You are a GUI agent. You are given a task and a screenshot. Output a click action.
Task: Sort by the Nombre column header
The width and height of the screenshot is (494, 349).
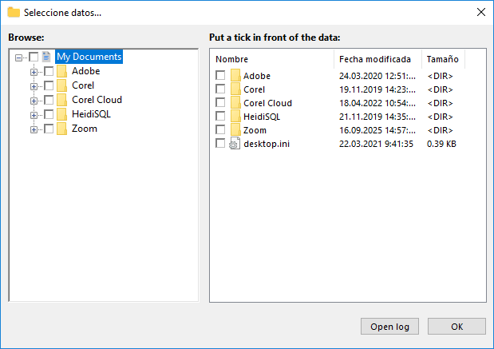pos(271,59)
